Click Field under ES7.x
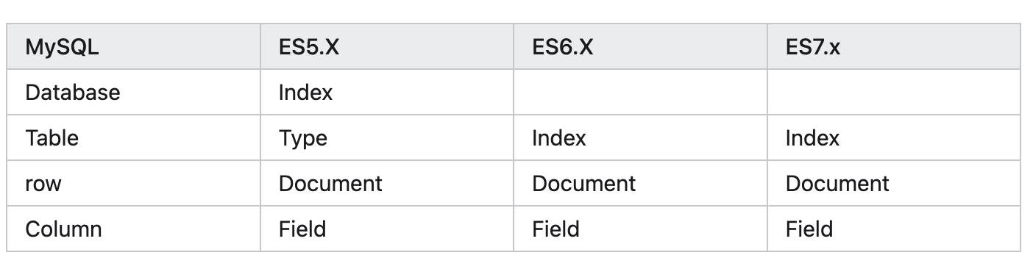The image size is (1033, 269). [894, 229]
